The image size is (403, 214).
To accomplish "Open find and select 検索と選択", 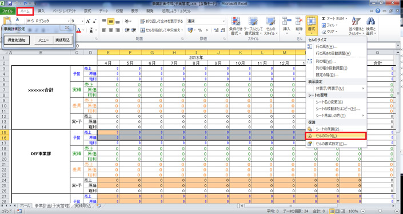I will pos(371,26).
